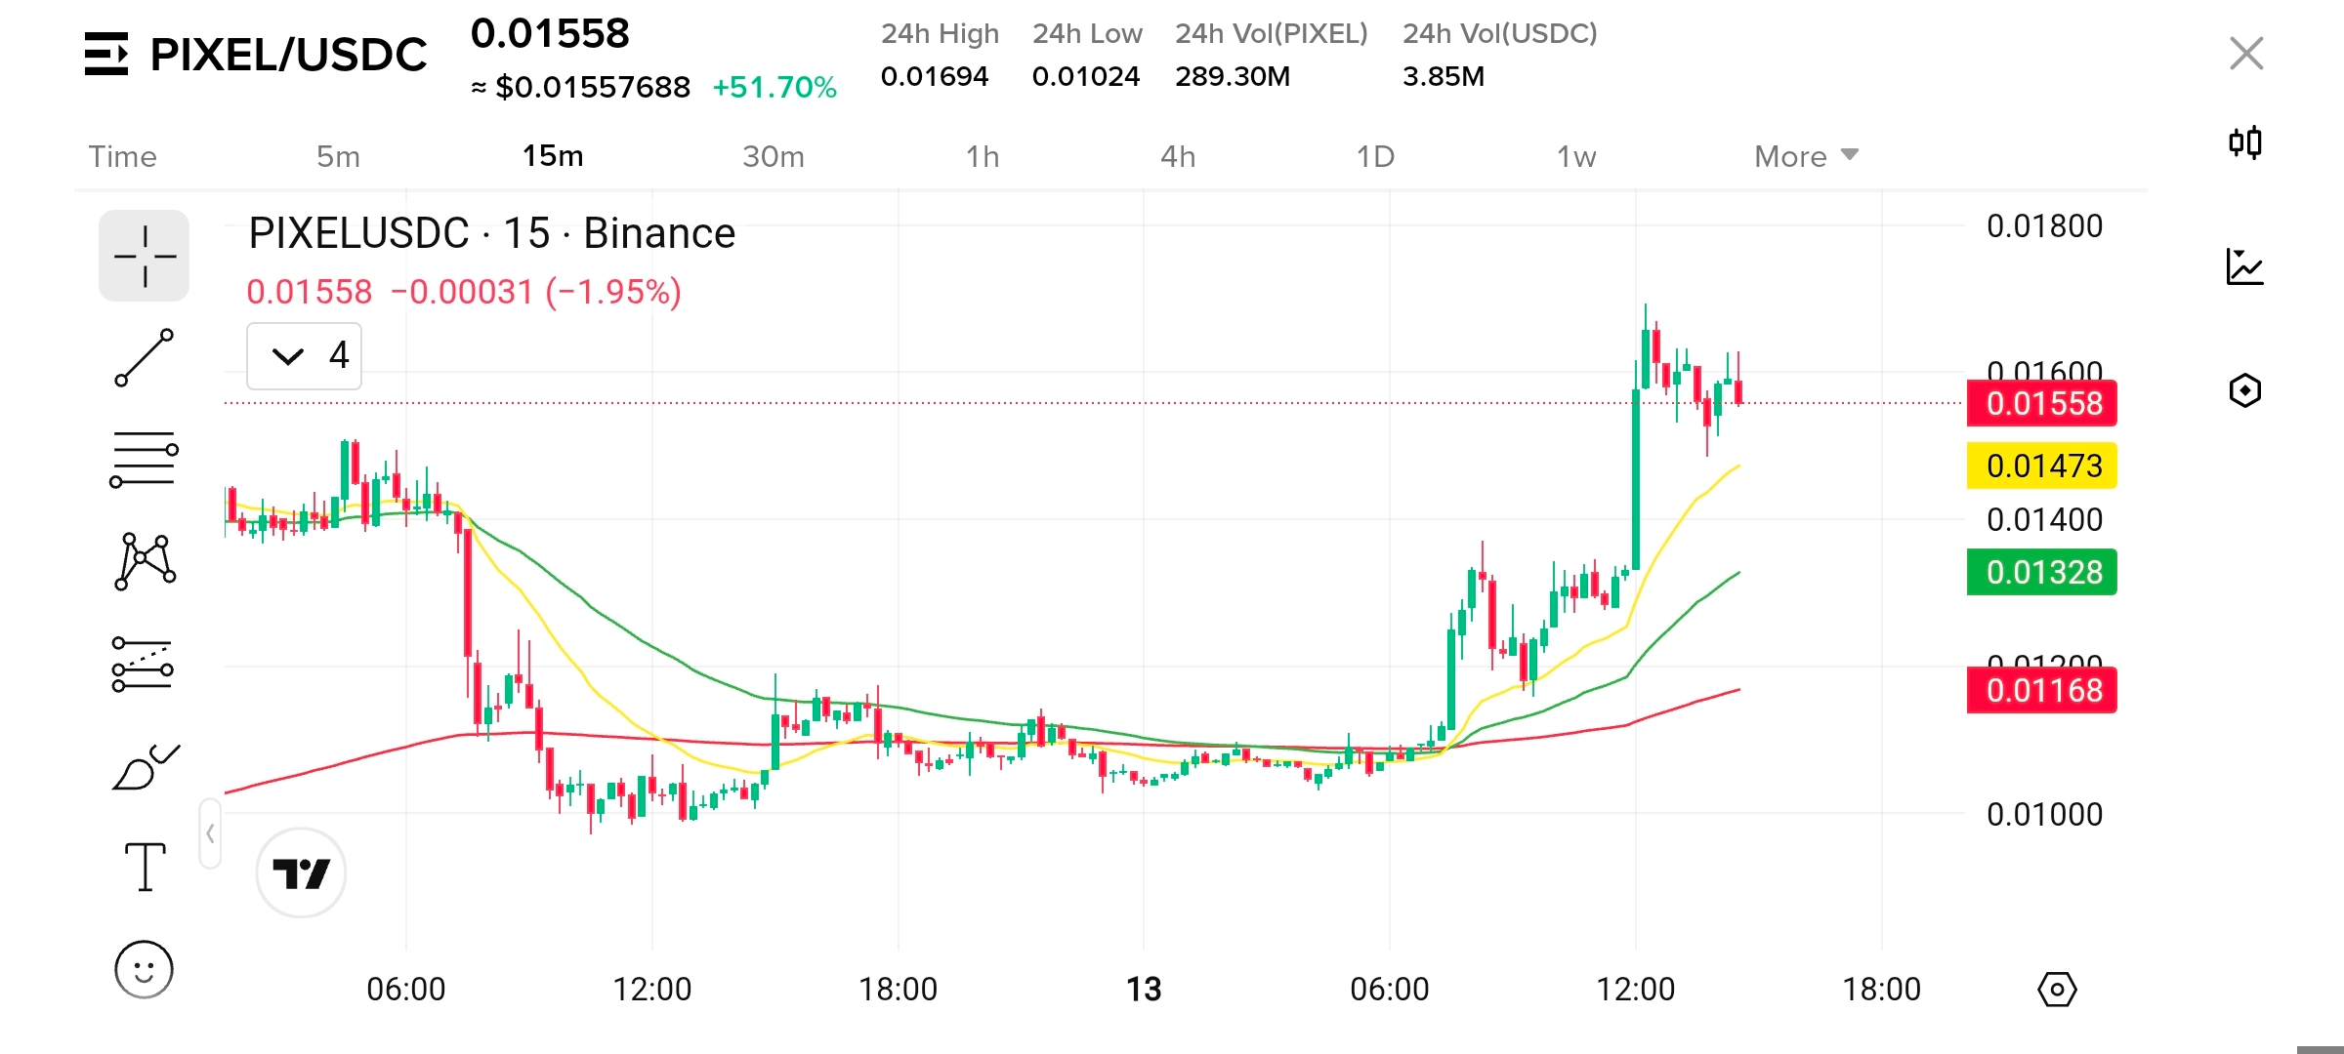Screen dimensions: 2344x1054
Task: Collapse the indicator legend showing 4
Action: [x=288, y=356]
